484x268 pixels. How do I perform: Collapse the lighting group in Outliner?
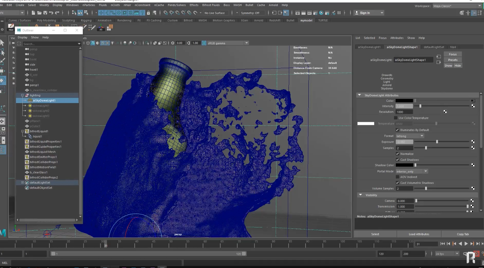tap(22, 96)
